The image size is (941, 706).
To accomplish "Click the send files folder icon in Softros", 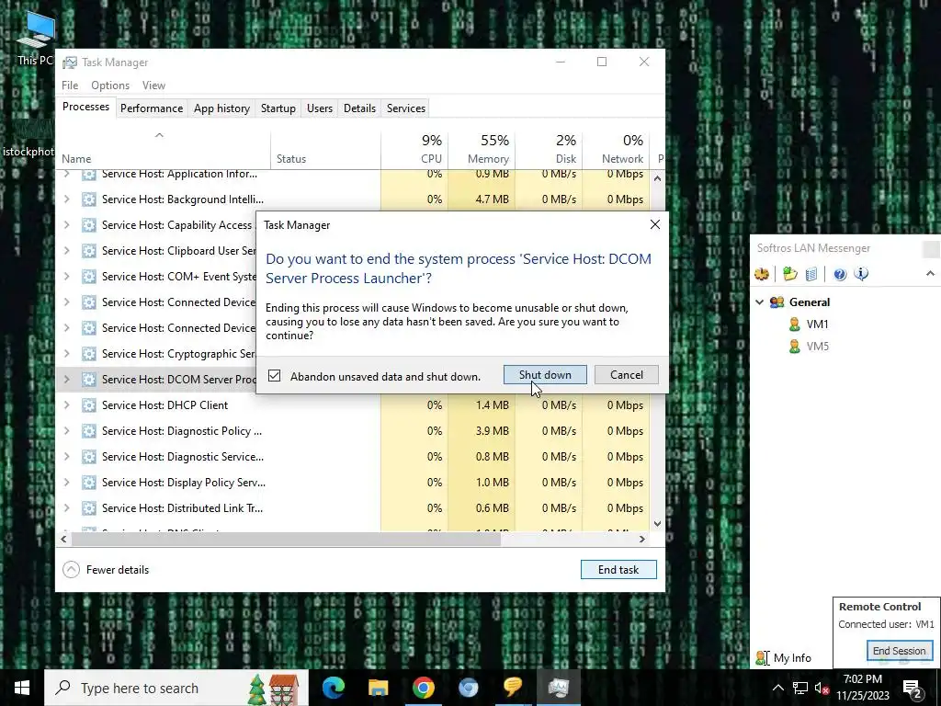I will (789, 274).
